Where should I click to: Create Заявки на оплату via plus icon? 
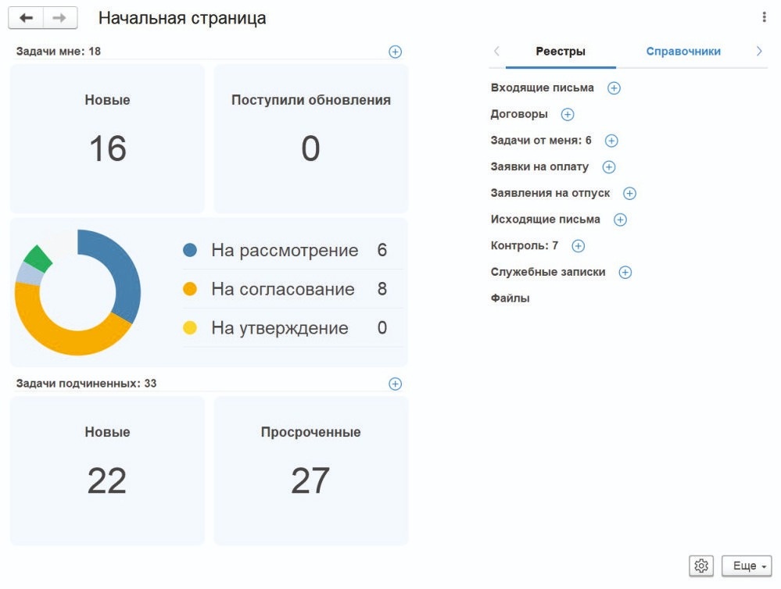click(x=609, y=167)
